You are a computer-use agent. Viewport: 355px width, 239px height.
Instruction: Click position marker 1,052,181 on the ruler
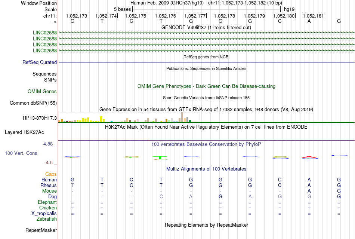click(314, 16)
